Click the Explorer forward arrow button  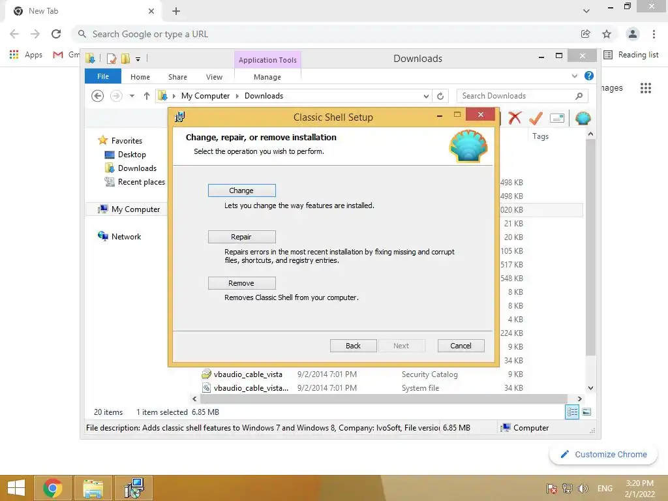[116, 96]
